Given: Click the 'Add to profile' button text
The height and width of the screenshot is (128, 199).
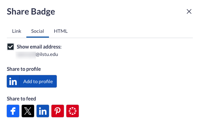Looking at the screenshot, I should [38, 82].
